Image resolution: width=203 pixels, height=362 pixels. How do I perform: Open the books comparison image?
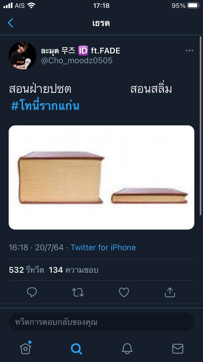[x=101, y=177]
